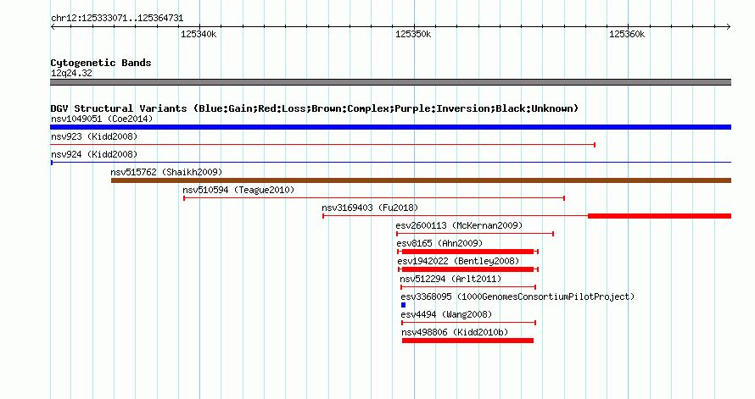Viewport: 755px width, 399px height.
Task: Open nsv512294 (Arlt2011) label
Action: coord(450,279)
